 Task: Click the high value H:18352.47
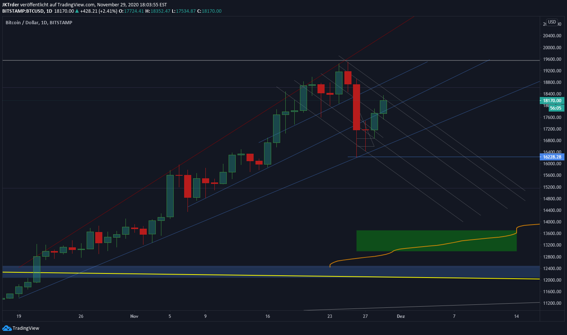point(158,11)
